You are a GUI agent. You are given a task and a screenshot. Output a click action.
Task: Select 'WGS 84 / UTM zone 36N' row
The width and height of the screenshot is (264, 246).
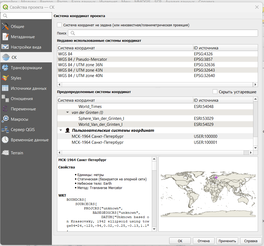158,65
